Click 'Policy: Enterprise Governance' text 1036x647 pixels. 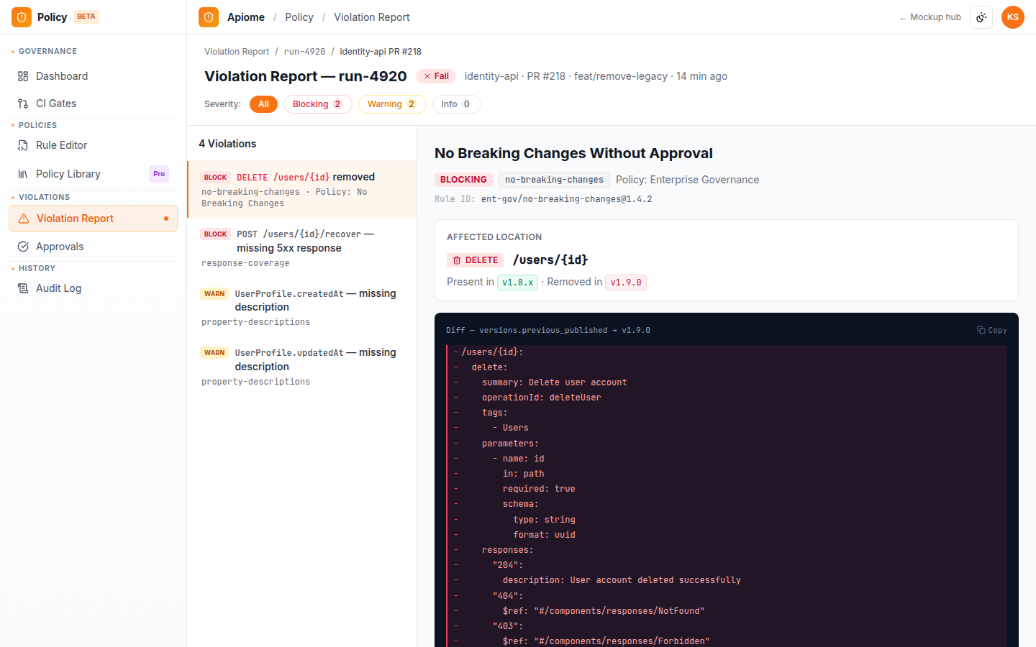click(x=687, y=180)
